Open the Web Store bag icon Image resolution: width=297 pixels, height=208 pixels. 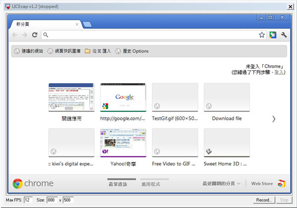[281, 184]
